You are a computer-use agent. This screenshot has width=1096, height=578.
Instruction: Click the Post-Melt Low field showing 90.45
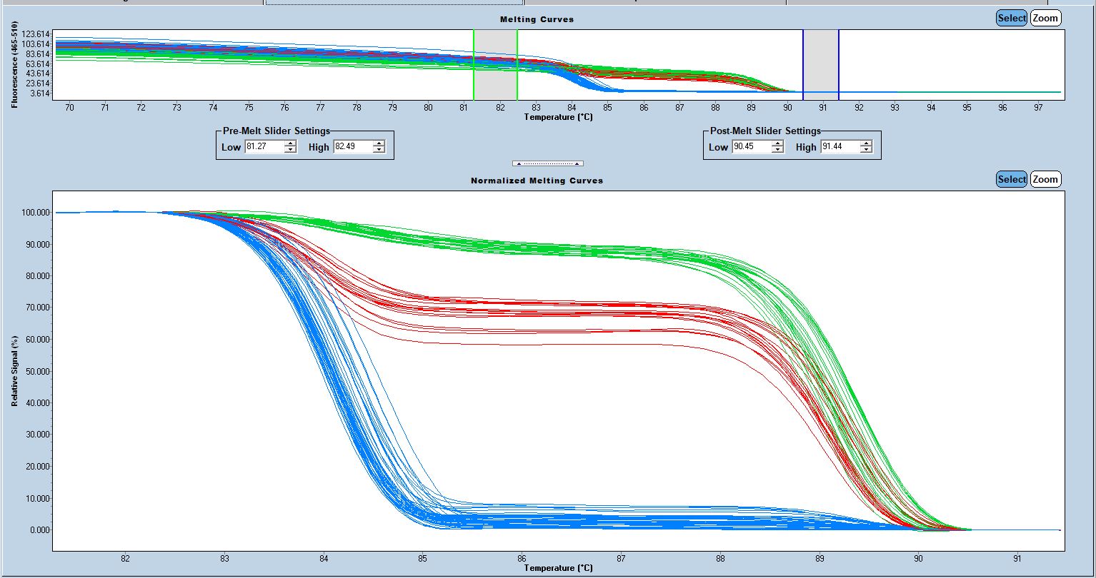[751, 147]
